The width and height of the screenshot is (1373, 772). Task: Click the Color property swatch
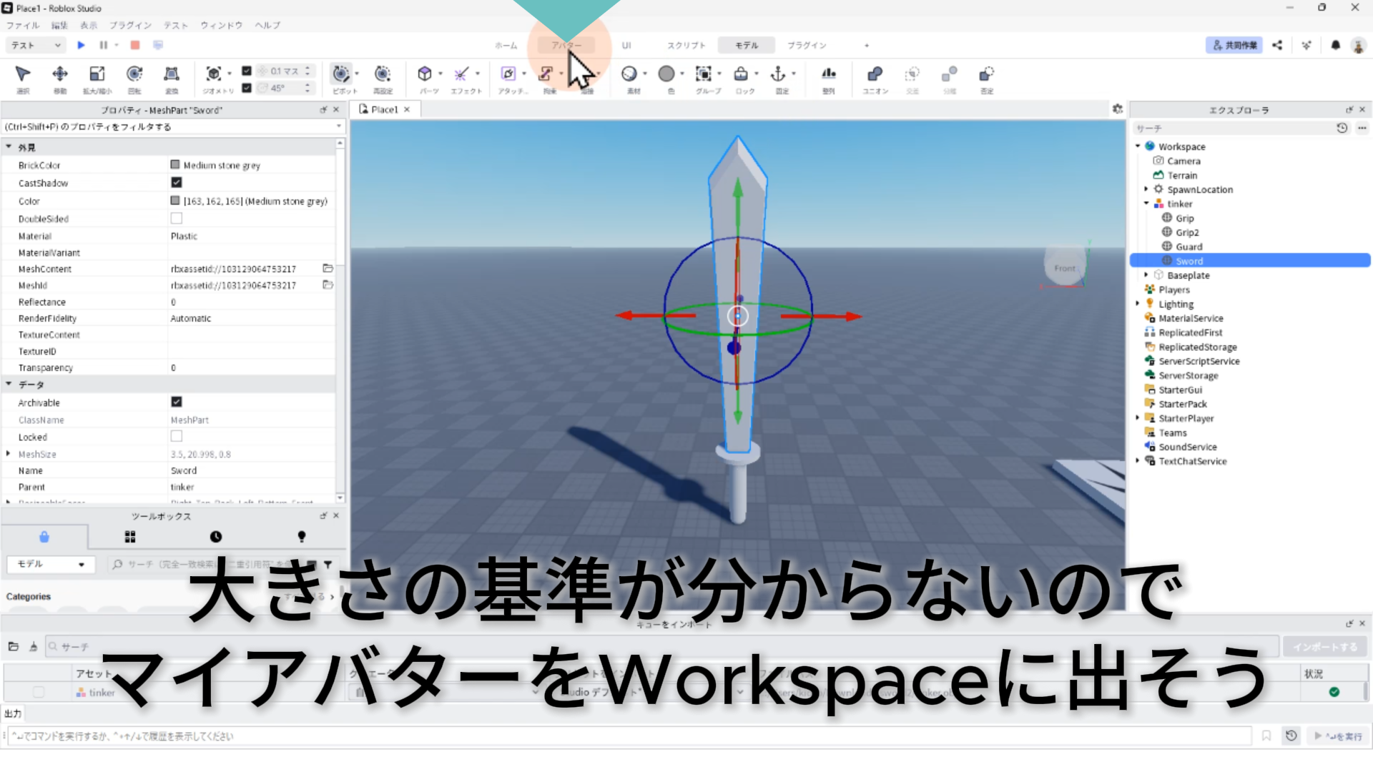[x=175, y=201]
